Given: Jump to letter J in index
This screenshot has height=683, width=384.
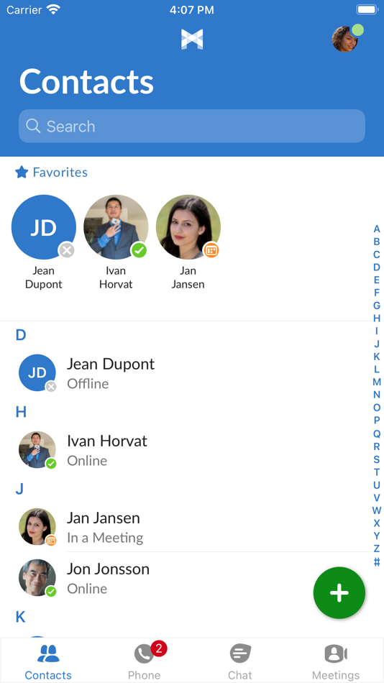Looking at the screenshot, I should (377, 344).
